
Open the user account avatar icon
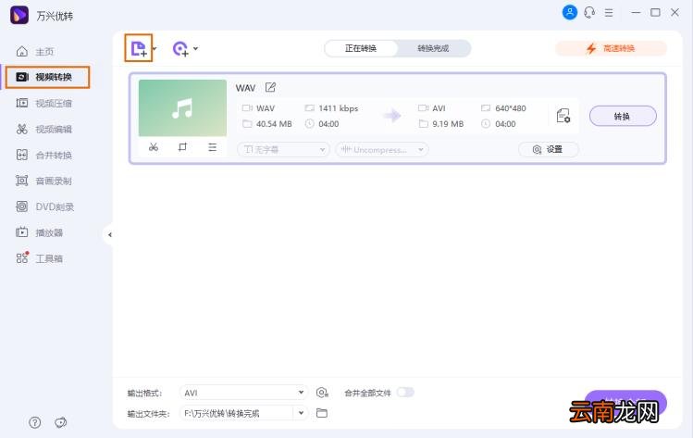point(570,12)
